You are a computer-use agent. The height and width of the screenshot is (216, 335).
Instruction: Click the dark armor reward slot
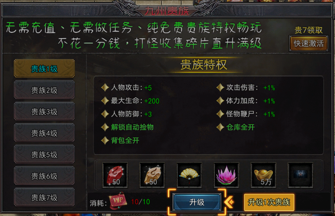(300, 175)
